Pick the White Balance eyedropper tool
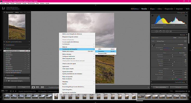 click(153, 45)
